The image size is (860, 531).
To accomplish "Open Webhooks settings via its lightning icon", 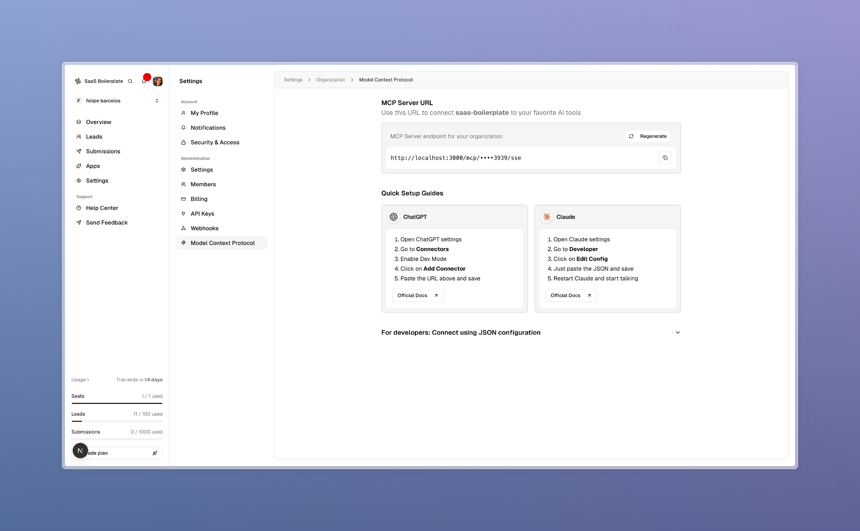I will click(x=183, y=228).
